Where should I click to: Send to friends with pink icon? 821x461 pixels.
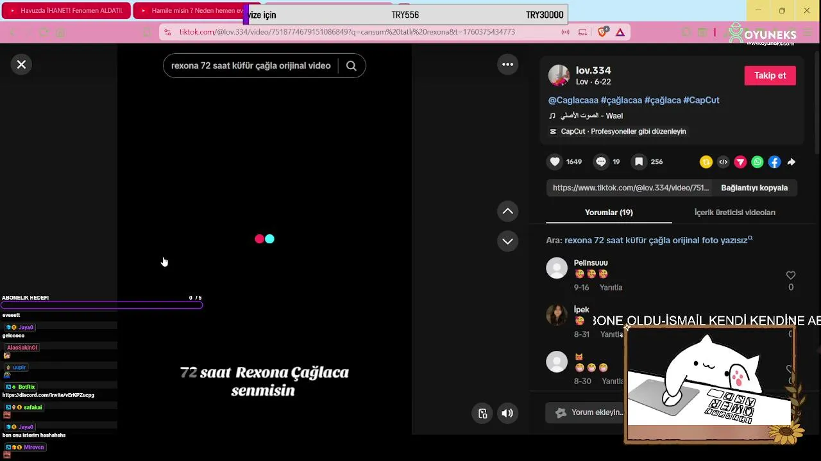pyautogui.click(x=740, y=162)
